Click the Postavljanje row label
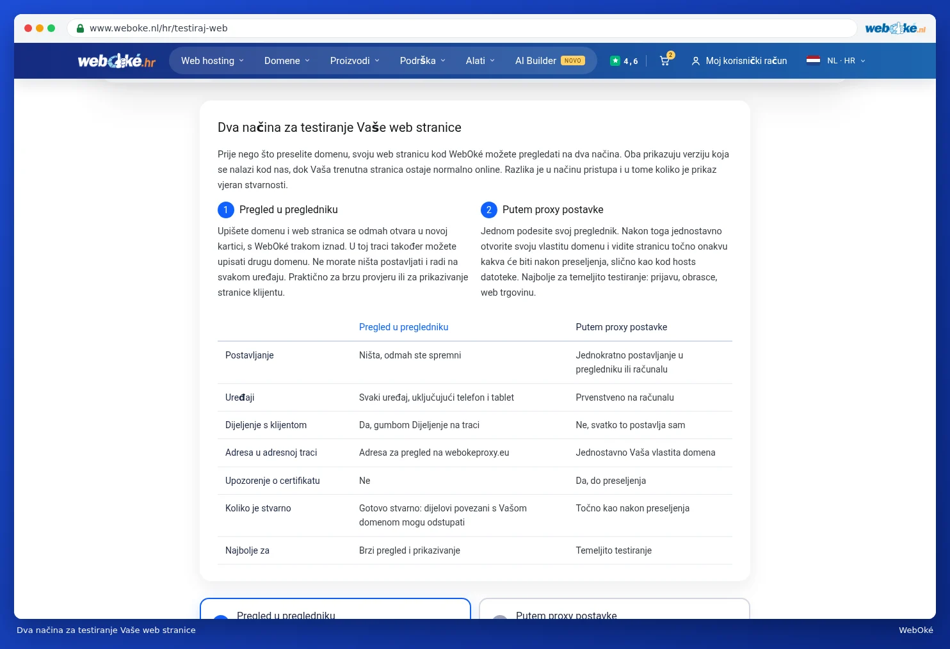The image size is (950, 649). pyautogui.click(x=250, y=355)
